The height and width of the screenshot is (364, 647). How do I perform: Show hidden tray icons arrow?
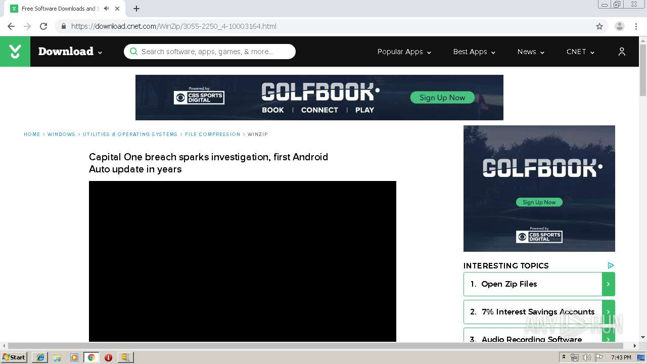pos(564,357)
